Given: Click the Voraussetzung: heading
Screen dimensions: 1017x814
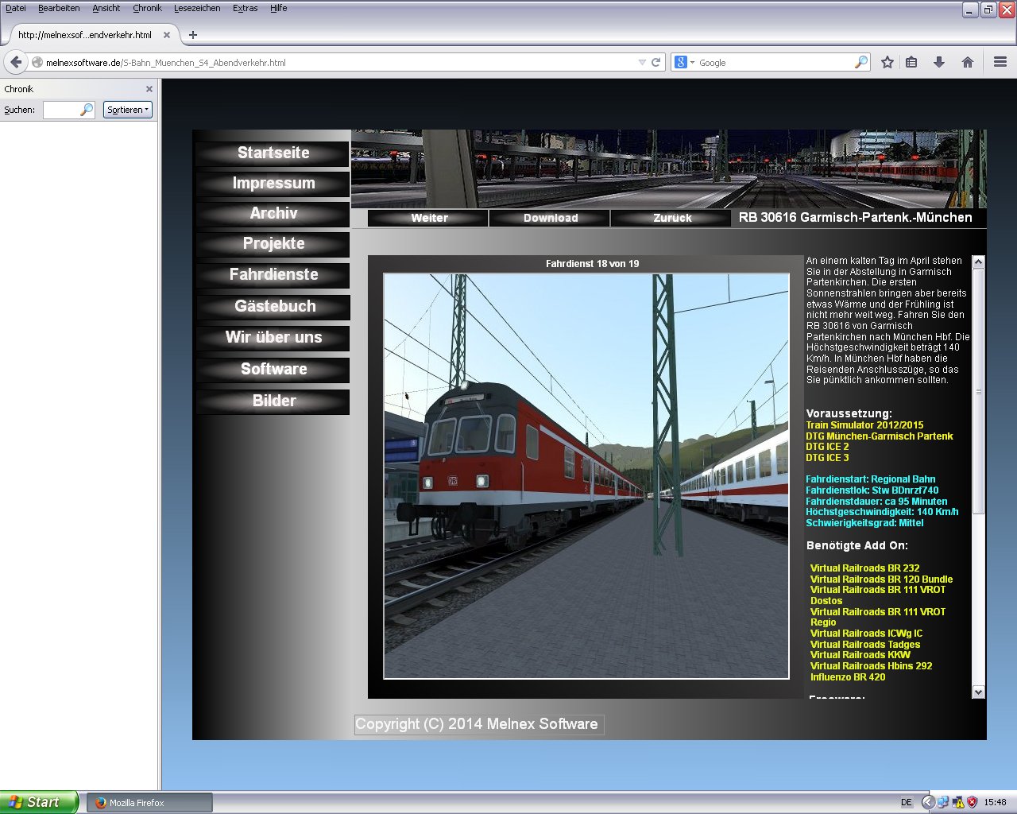Looking at the screenshot, I should (849, 413).
